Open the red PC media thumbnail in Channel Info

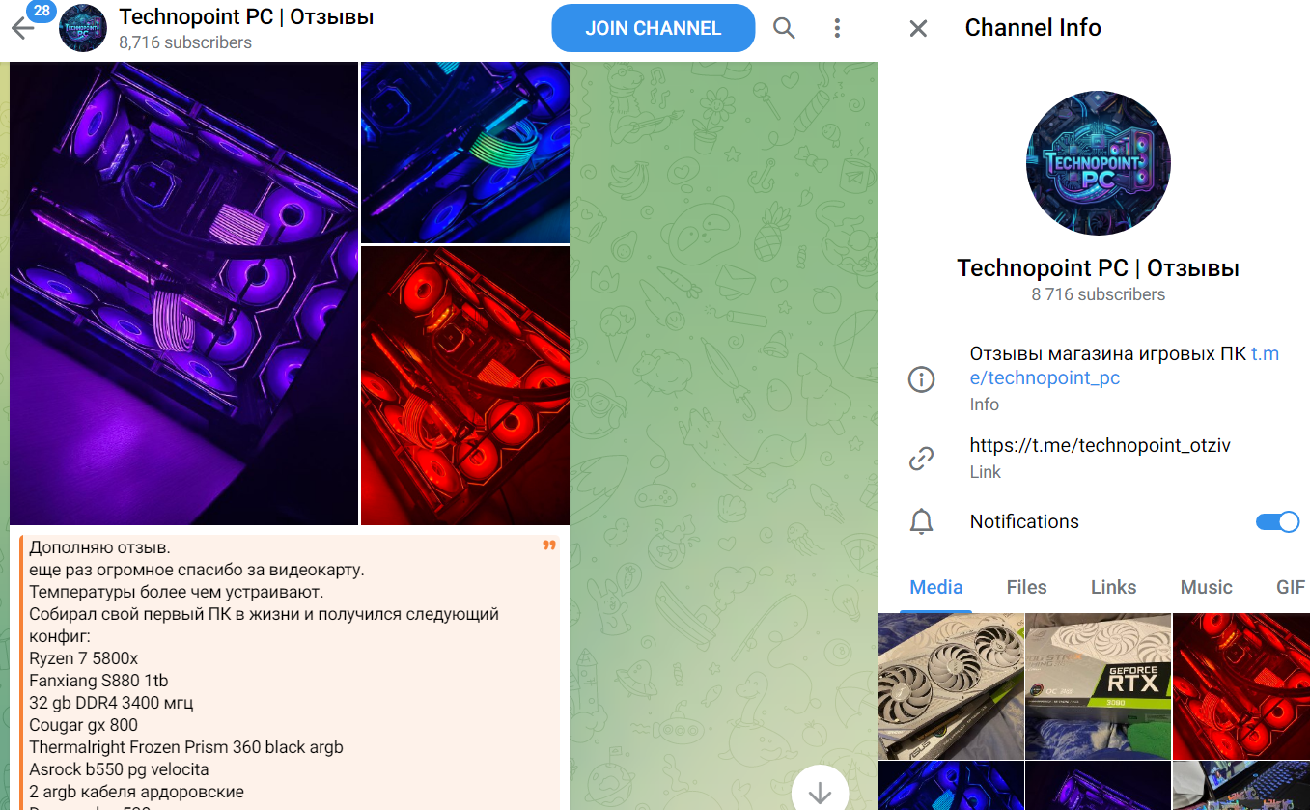pos(1241,686)
